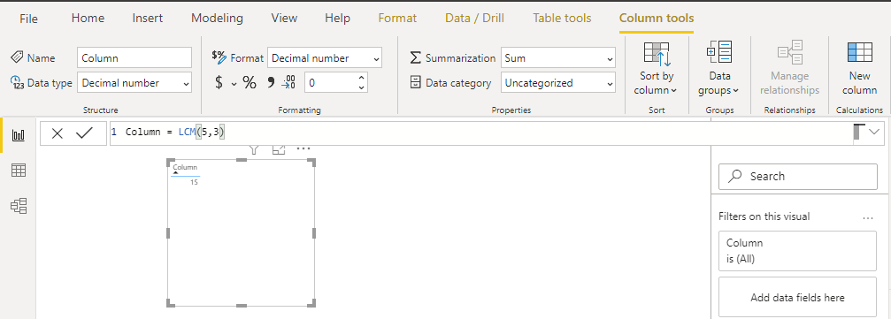The height and width of the screenshot is (319, 891).
Task: Switch to Model view icon
Action: click(19, 206)
